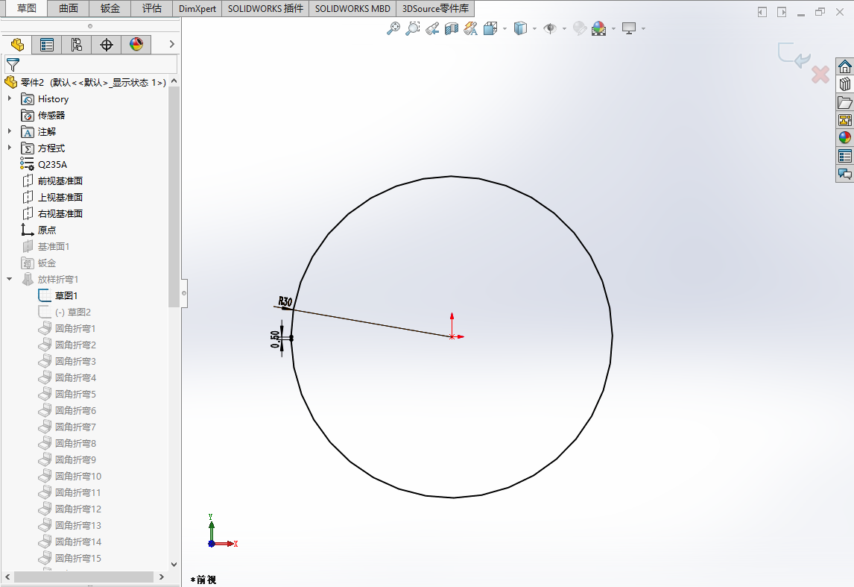
Task: Open the Custom Properties task pane icon
Action: (x=845, y=156)
